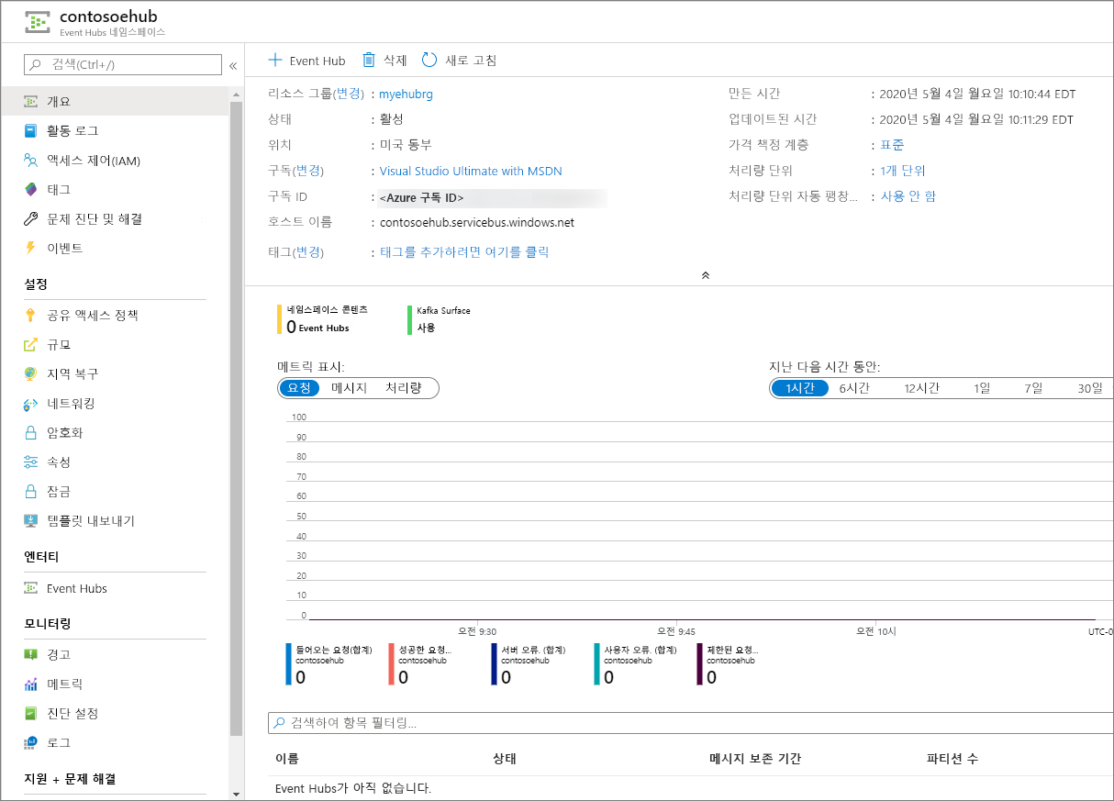Click the <Azure 구독 ID> value
This screenshot has height=801, width=1114.
pos(422,197)
